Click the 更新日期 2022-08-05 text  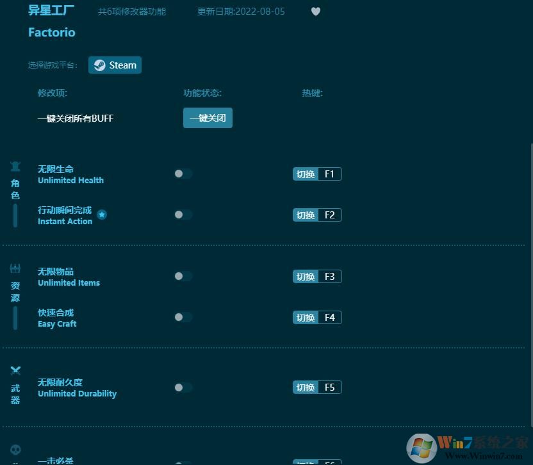[x=241, y=12]
